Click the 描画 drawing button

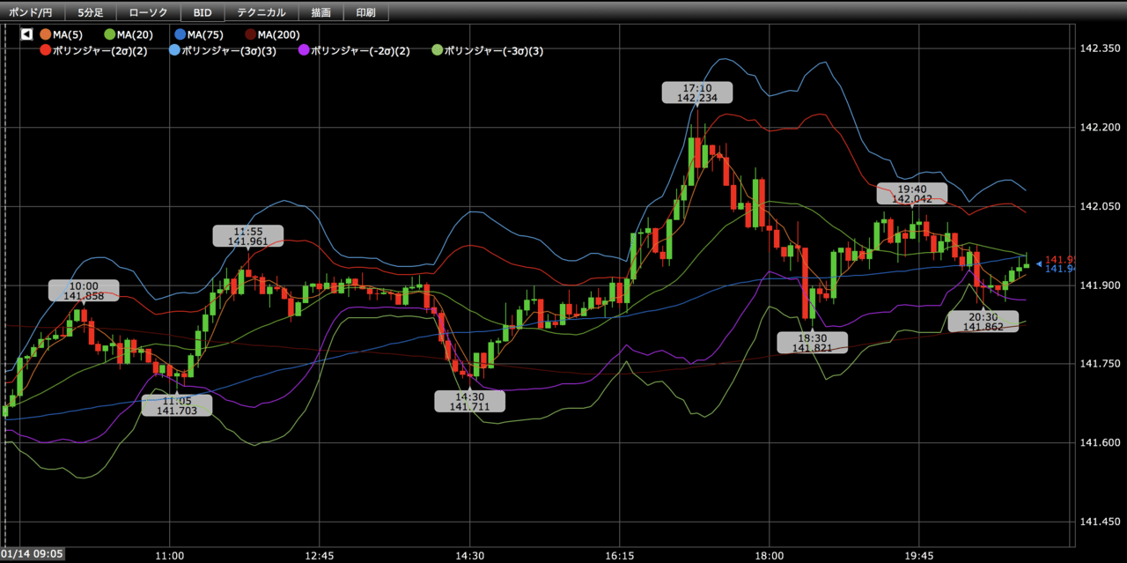321,12
